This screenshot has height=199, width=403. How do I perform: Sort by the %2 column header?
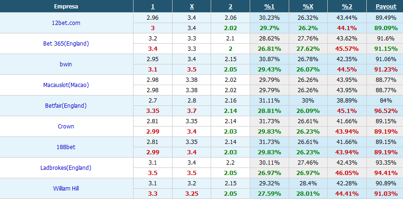tap(347, 7)
